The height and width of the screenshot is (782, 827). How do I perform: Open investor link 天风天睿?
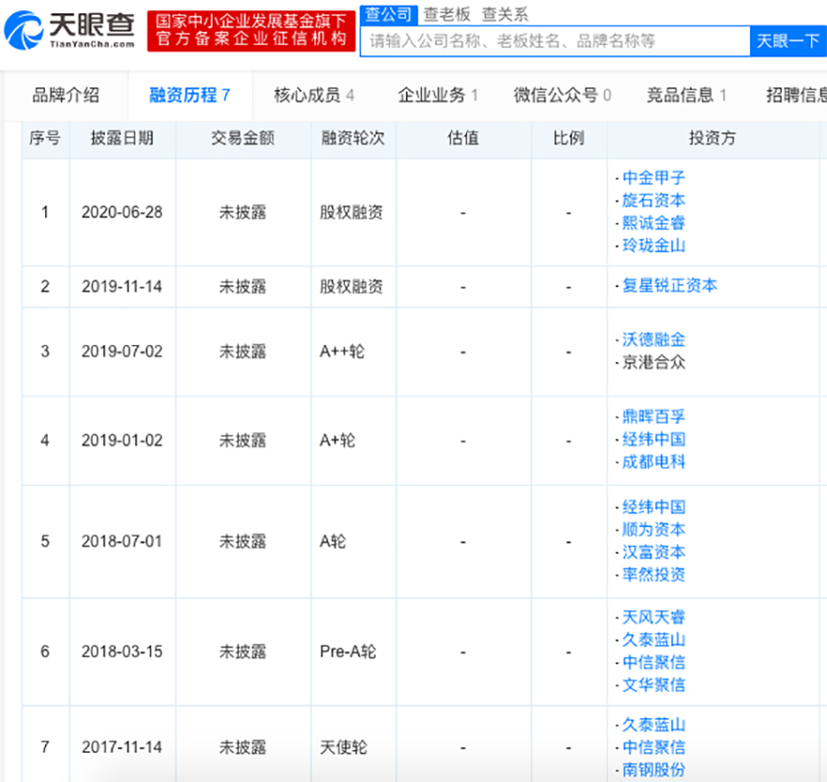pyautogui.click(x=653, y=618)
